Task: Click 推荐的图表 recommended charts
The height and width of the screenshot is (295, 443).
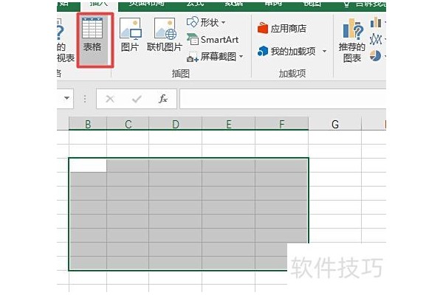Action: (352, 40)
